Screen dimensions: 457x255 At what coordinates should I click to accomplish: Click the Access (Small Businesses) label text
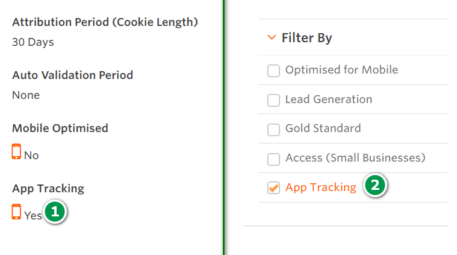point(355,158)
